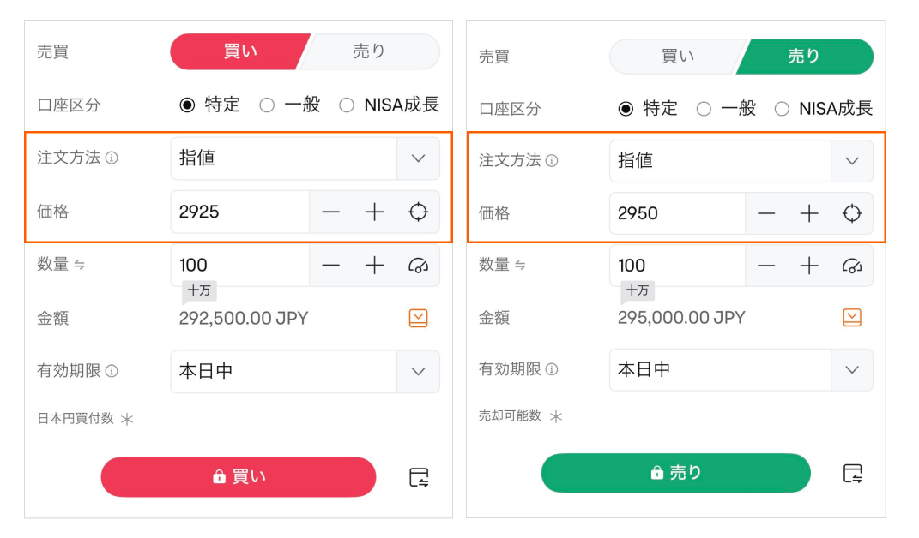
Task: Click the icon right of green 売り button
Action: click(852, 473)
